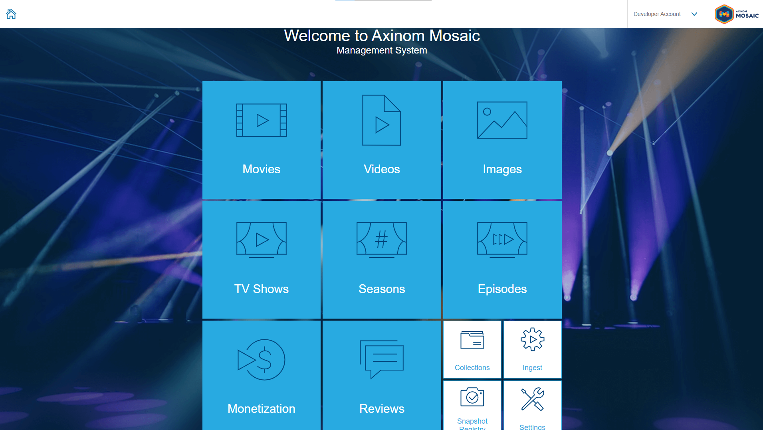The height and width of the screenshot is (430, 763).
Task: Click the Settings wrench and screwdriver icon
Action: coord(532,399)
